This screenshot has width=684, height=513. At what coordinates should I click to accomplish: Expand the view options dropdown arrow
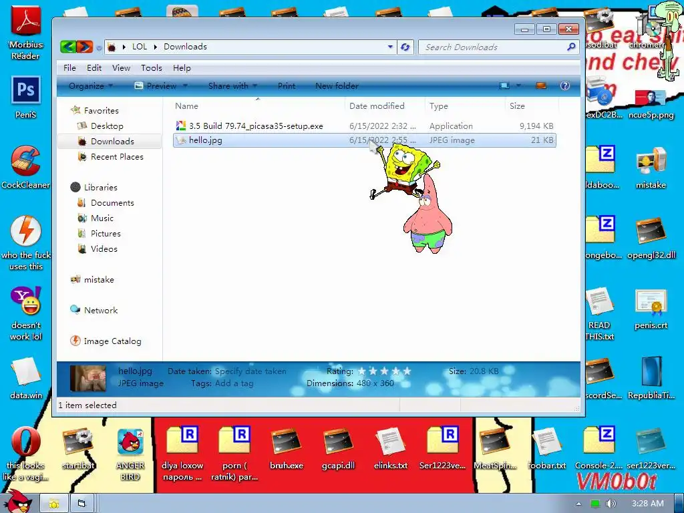tap(518, 85)
